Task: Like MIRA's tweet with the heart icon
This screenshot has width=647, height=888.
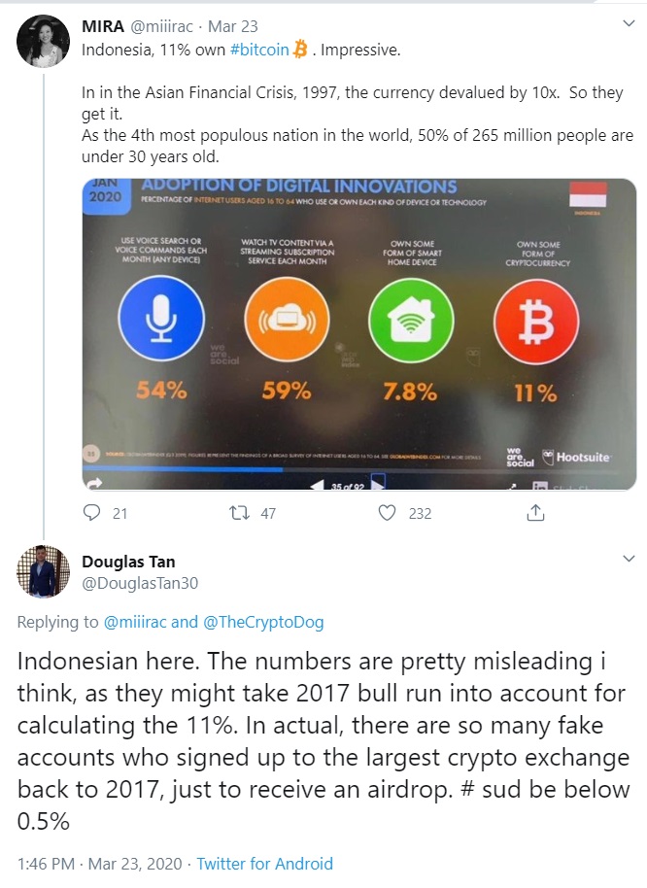Action: pyautogui.click(x=387, y=513)
